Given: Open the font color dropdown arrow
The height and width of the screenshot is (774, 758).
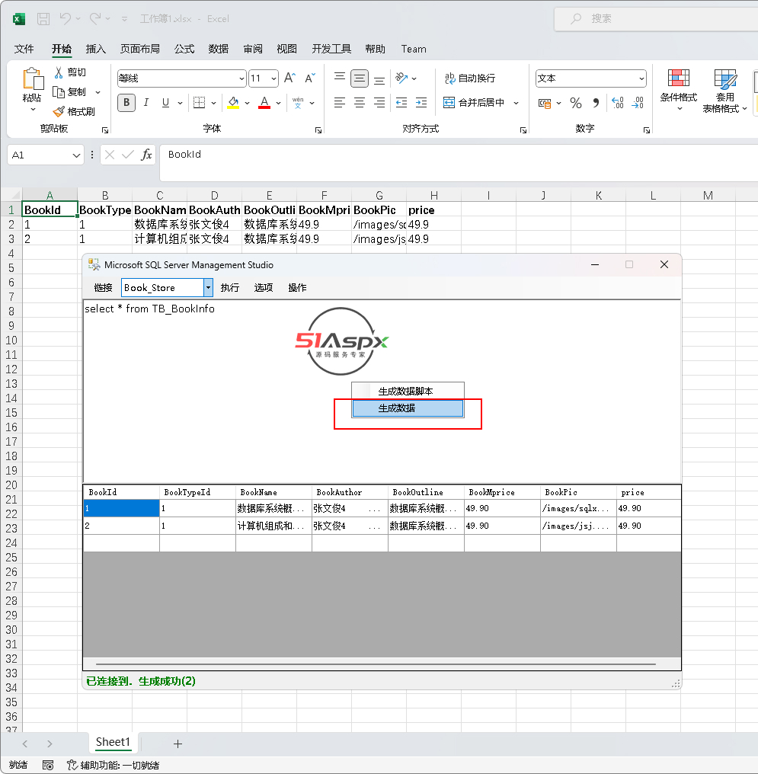Looking at the screenshot, I should [x=278, y=103].
